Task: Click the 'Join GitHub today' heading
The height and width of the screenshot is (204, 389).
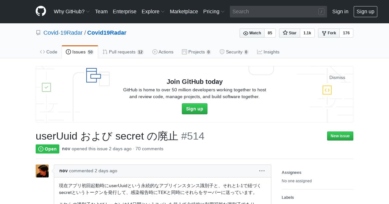Action: click(194, 82)
